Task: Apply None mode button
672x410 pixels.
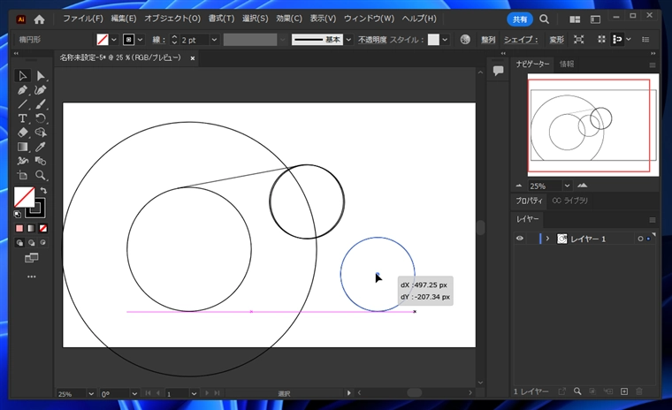Action: click(42, 228)
